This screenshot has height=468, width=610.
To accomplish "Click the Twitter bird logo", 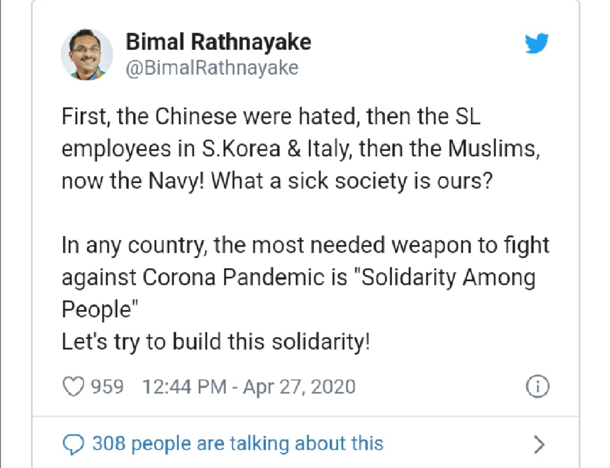I will pos(536,43).
